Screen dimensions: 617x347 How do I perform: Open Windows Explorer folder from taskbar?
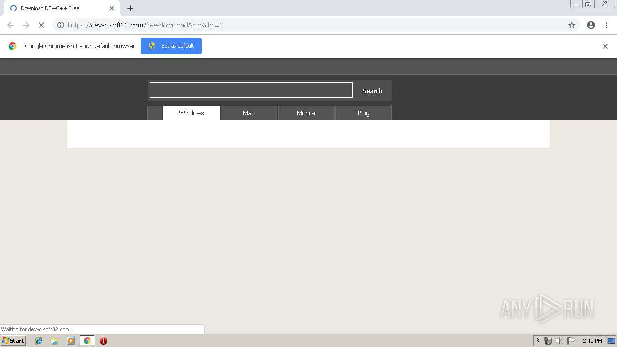point(54,341)
